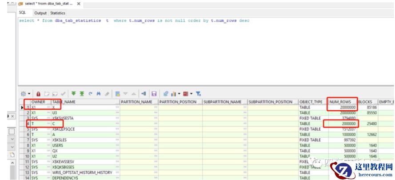Go to next record down-triangle icon
Viewport: 395px width, 180px height.
point(126,94)
